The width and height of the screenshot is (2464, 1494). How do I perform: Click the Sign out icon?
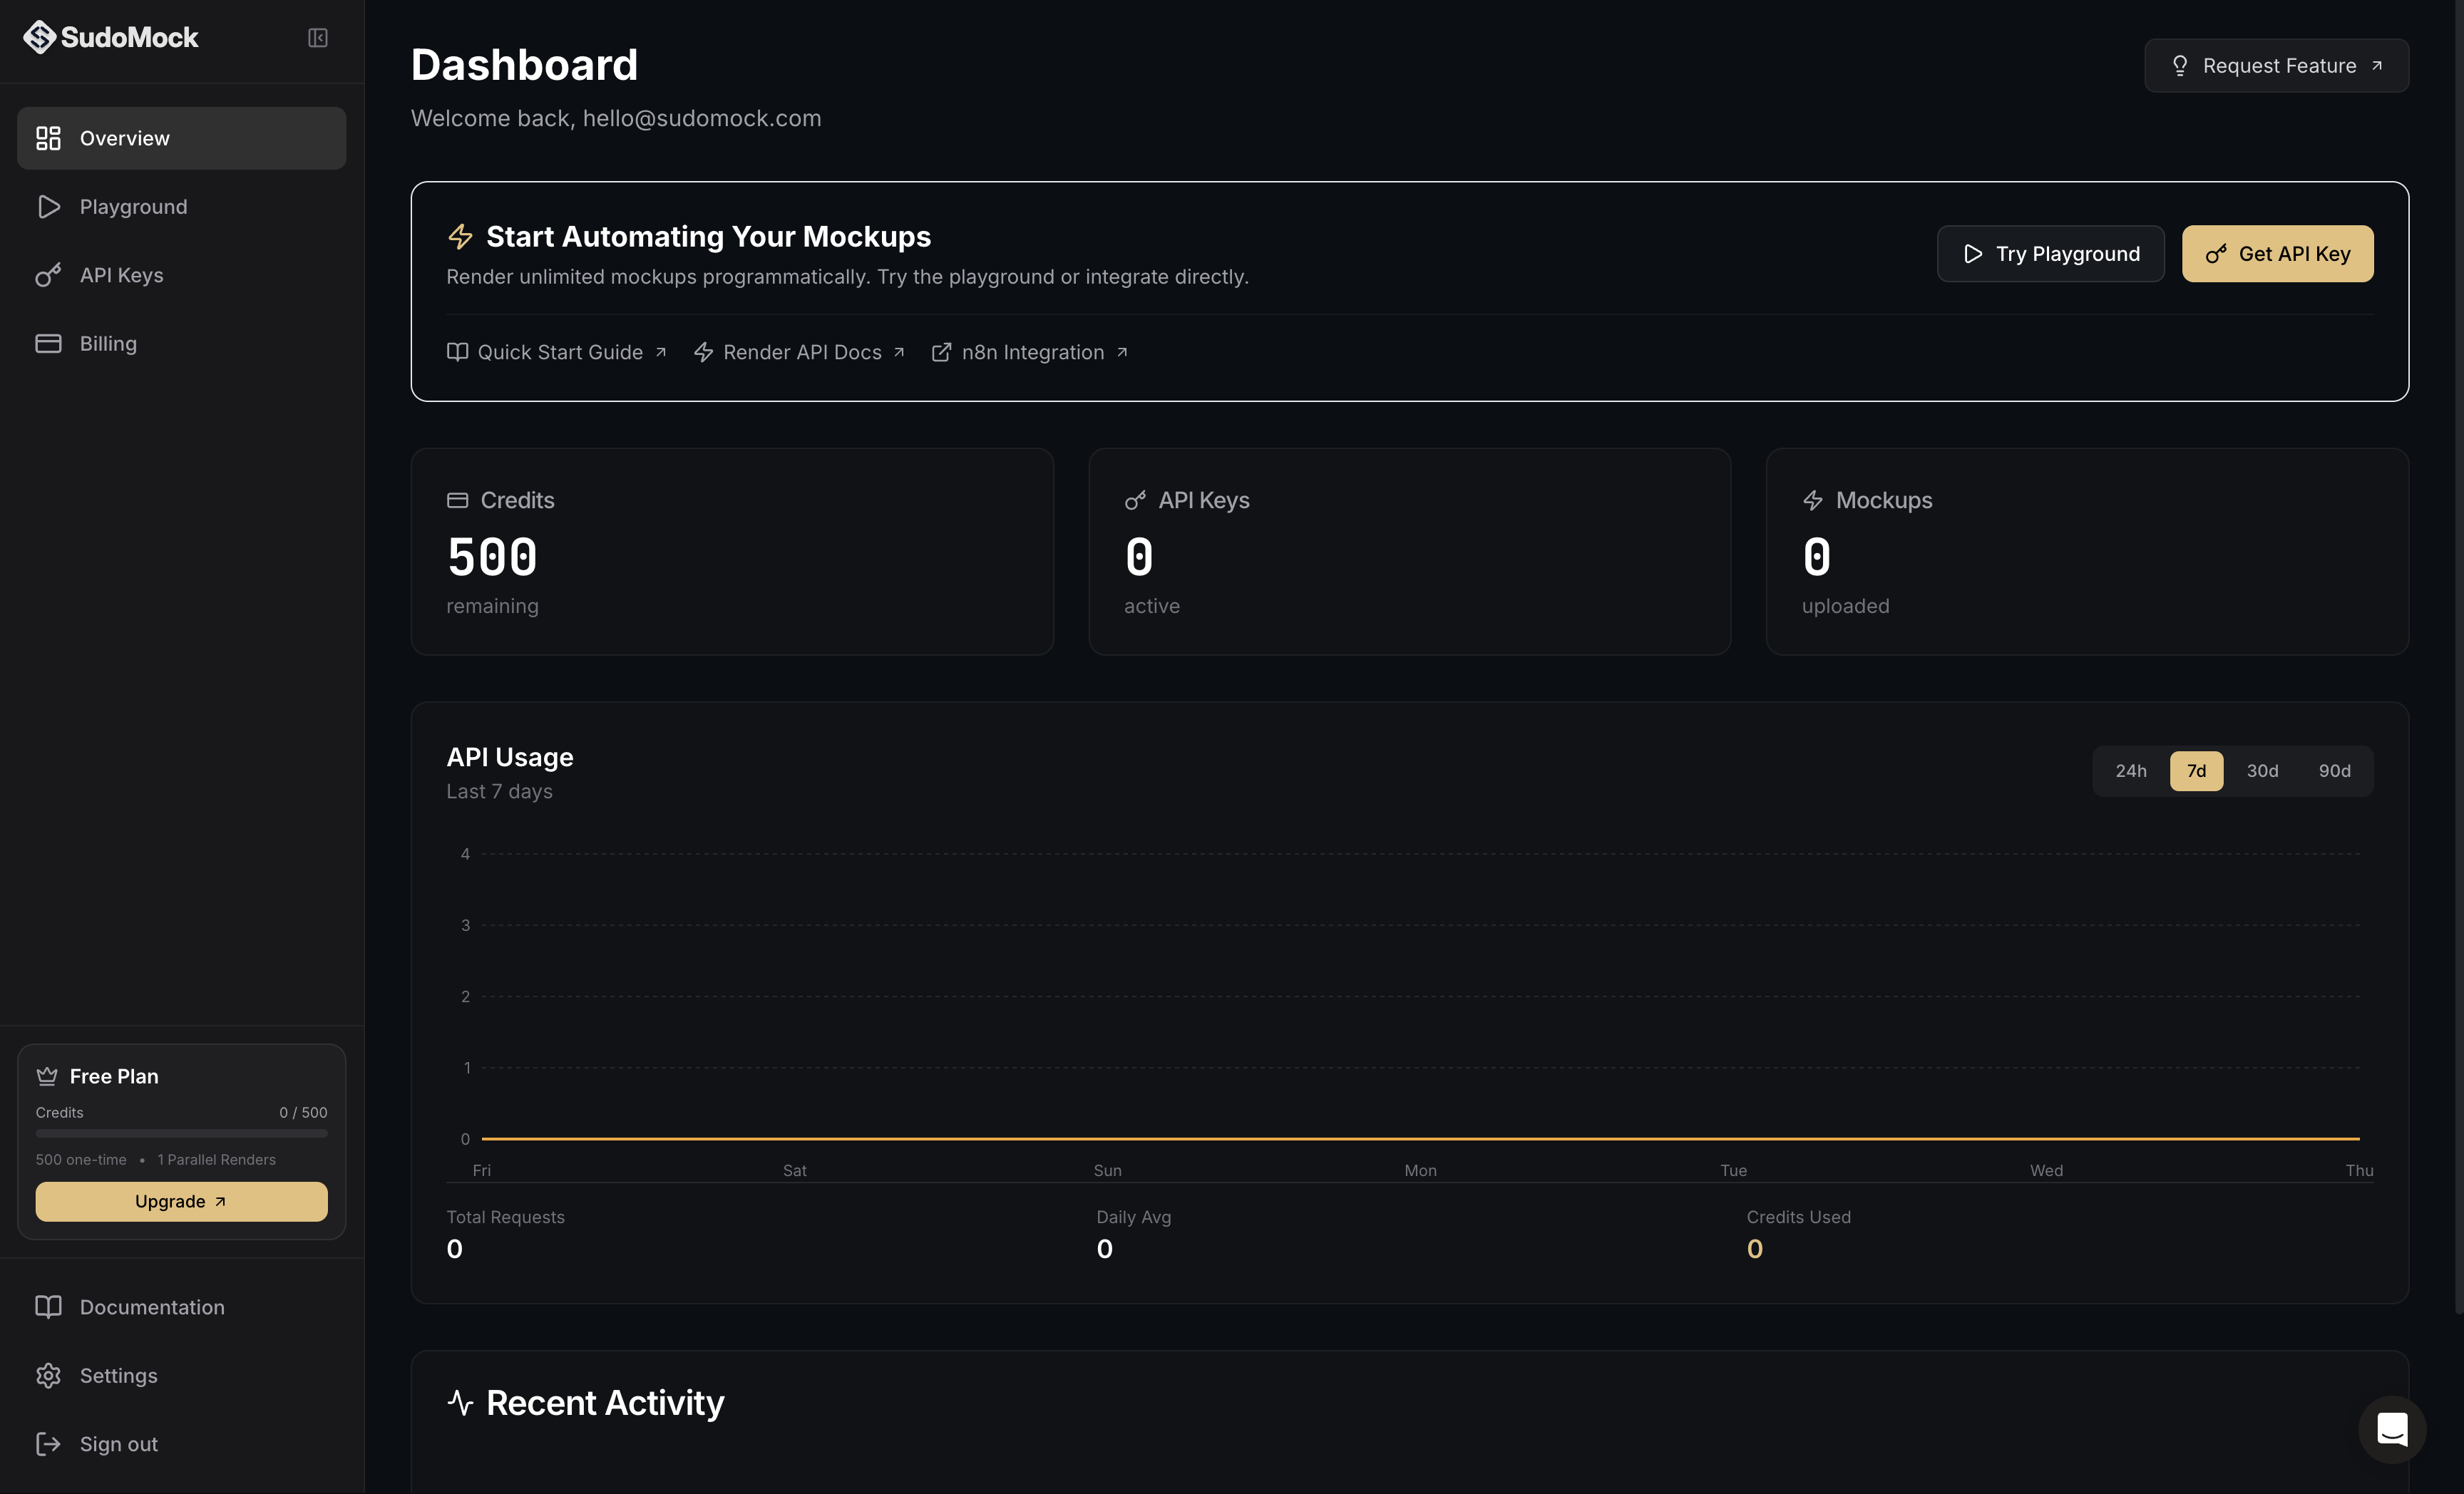(x=48, y=1443)
